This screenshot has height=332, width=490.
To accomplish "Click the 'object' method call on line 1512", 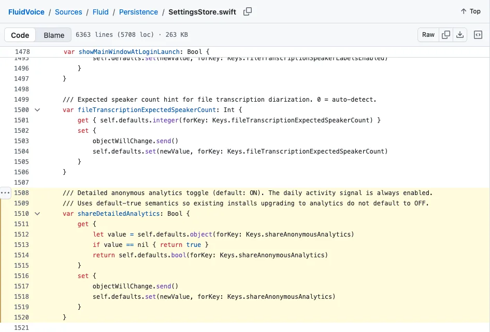I will 201,234.
